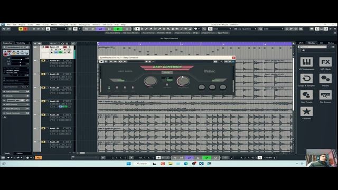This screenshot has width=338, height=190.
Task: Click right large knob in Baby Comeback plugin
Action: coord(183,81)
